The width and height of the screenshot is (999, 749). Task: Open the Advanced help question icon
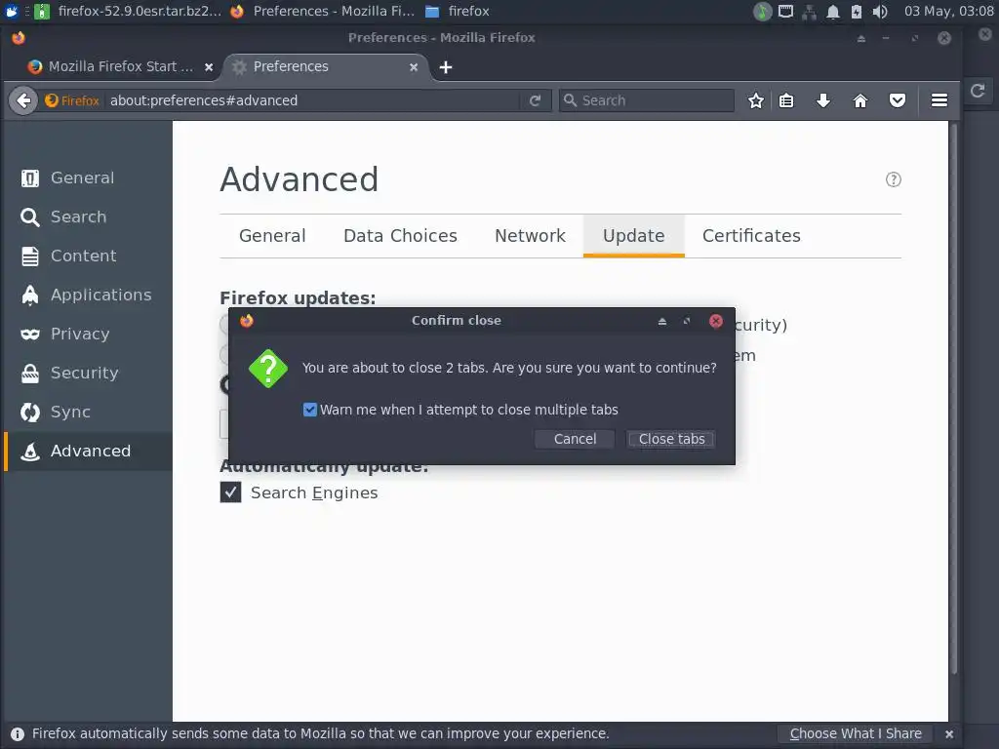tap(894, 179)
